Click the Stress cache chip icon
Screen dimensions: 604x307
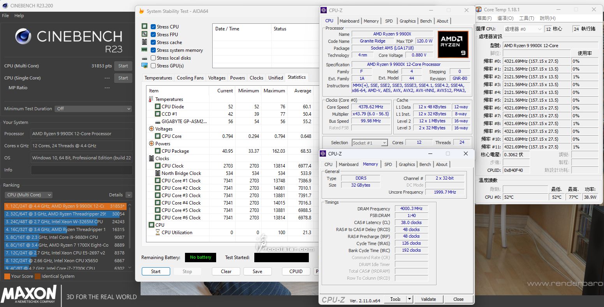[144, 42]
